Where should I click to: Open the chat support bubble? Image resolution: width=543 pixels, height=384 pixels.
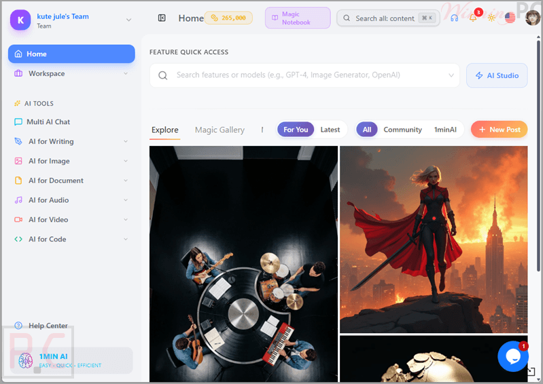click(x=513, y=356)
